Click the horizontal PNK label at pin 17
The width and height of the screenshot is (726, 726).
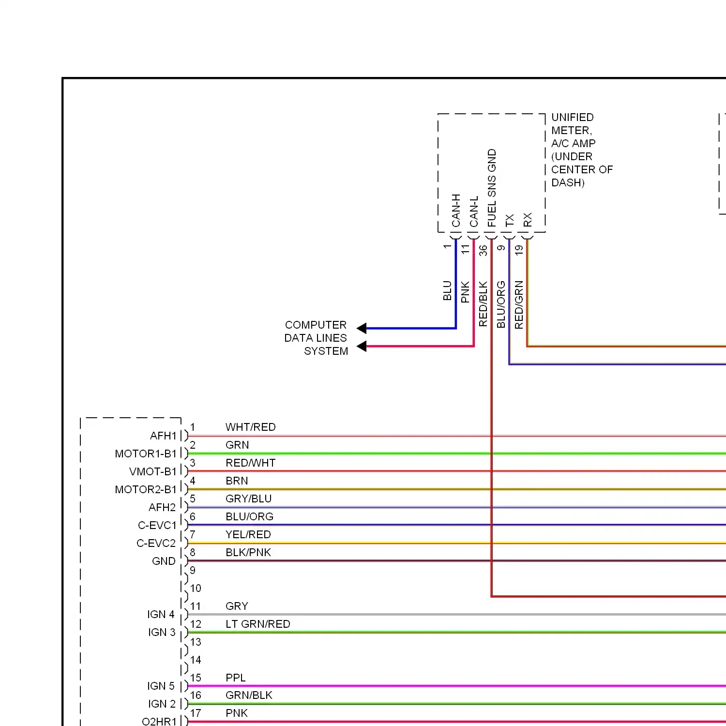[236, 713]
